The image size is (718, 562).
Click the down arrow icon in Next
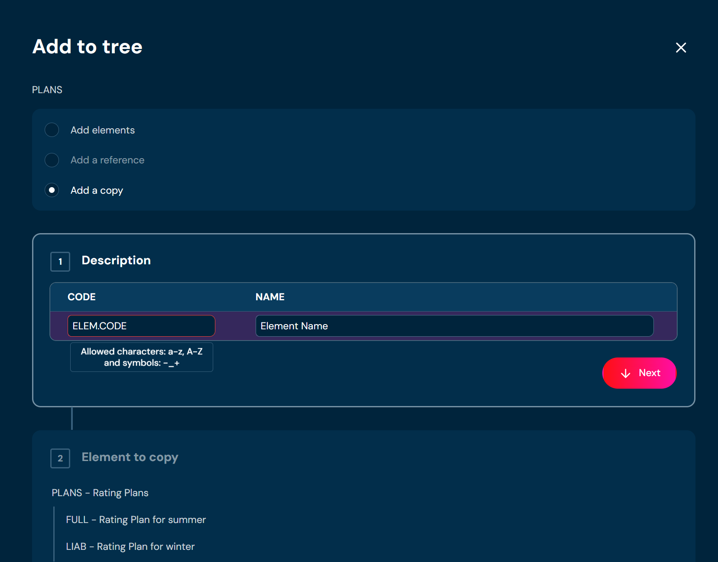click(625, 374)
